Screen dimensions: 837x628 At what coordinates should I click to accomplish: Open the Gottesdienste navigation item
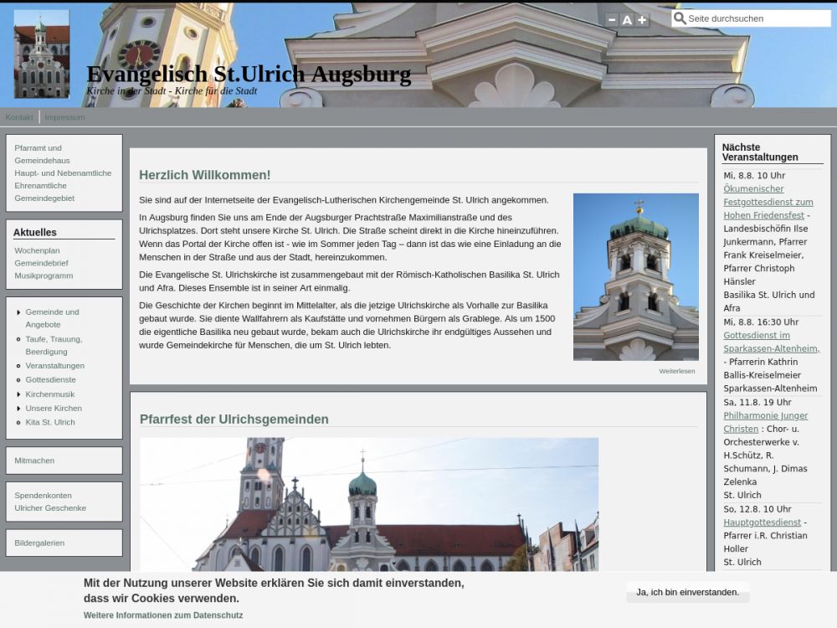tap(50, 380)
